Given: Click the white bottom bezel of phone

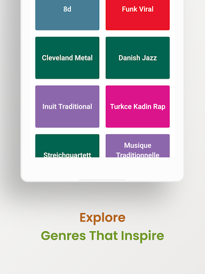Looking at the screenshot, I should click(x=102, y=169).
